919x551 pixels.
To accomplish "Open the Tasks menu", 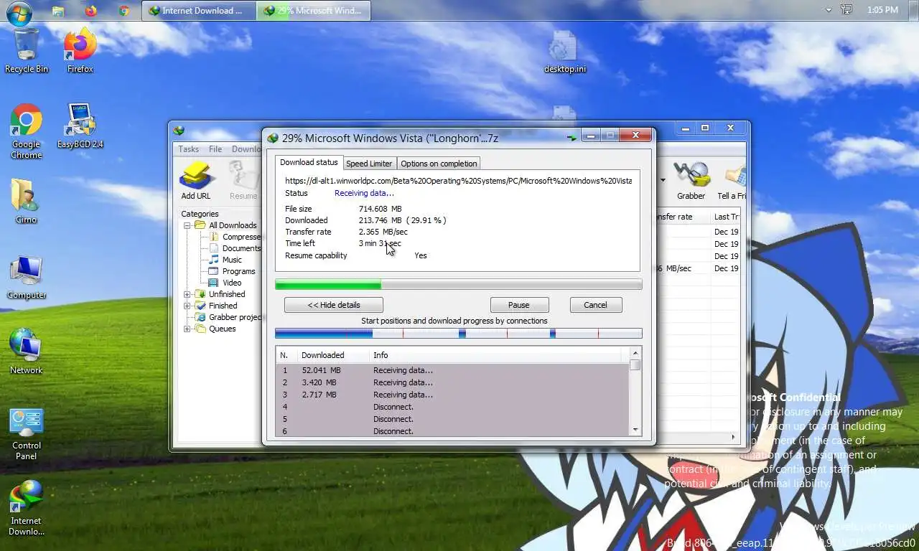I will [x=189, y=149].
